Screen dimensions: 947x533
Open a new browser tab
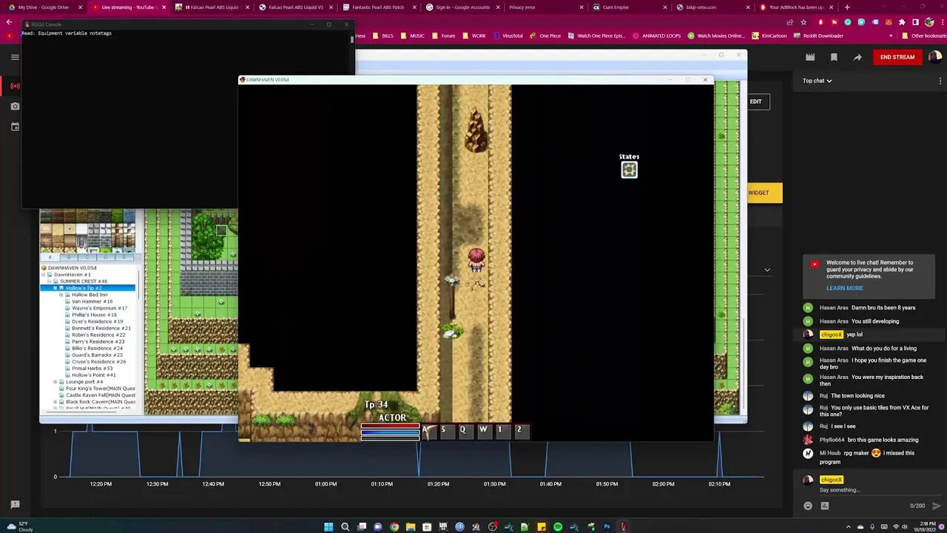click(847, 7)
